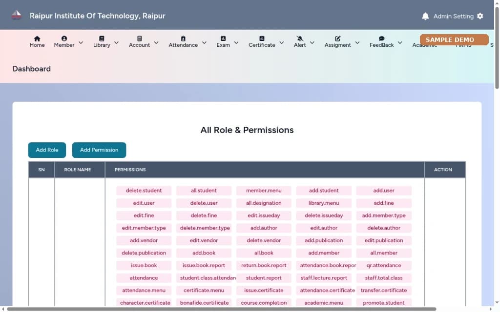Open the Member menu label
This screenshot has height=312, width=500.
(x=64, y=45)
